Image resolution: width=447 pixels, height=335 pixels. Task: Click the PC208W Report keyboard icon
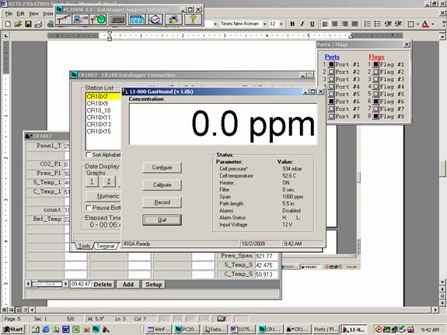coord(117,19)
